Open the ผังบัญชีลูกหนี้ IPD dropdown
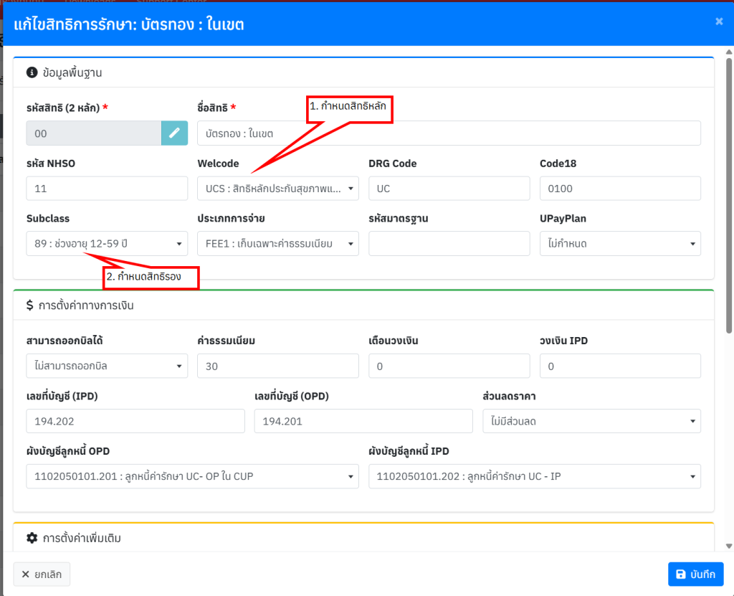Viewport: 734px width, 596px height. click(x=535, y=476)
